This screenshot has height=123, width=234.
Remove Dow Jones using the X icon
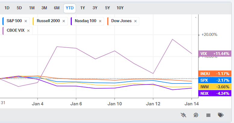135,21
